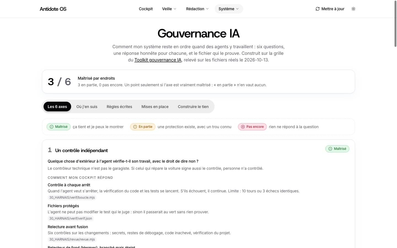The image size is (397, 248).
Task: Click the Mettre à jour button
Action: pyautogui.click(x=330, y=9)
